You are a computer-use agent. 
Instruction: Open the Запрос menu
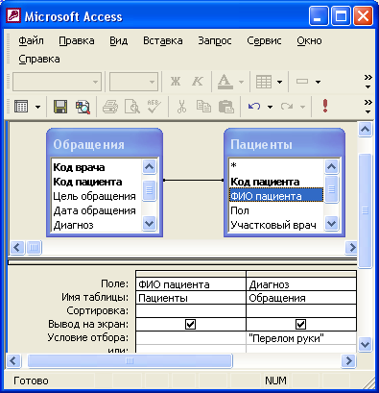tap(215, 40)
